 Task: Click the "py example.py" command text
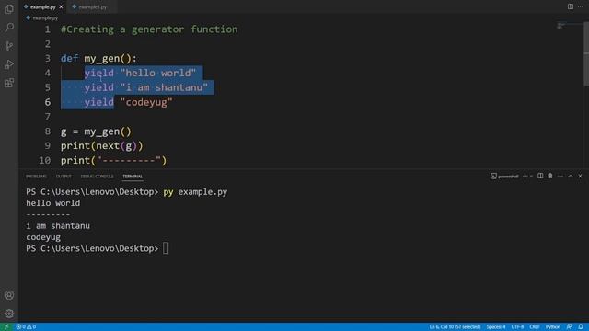point(195,192)
